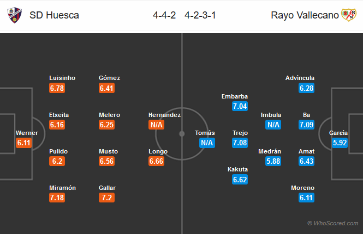Click Miramón's 7.18 rating badge
The width and height of the screenshot is (363, 234).
coord(57,198)
